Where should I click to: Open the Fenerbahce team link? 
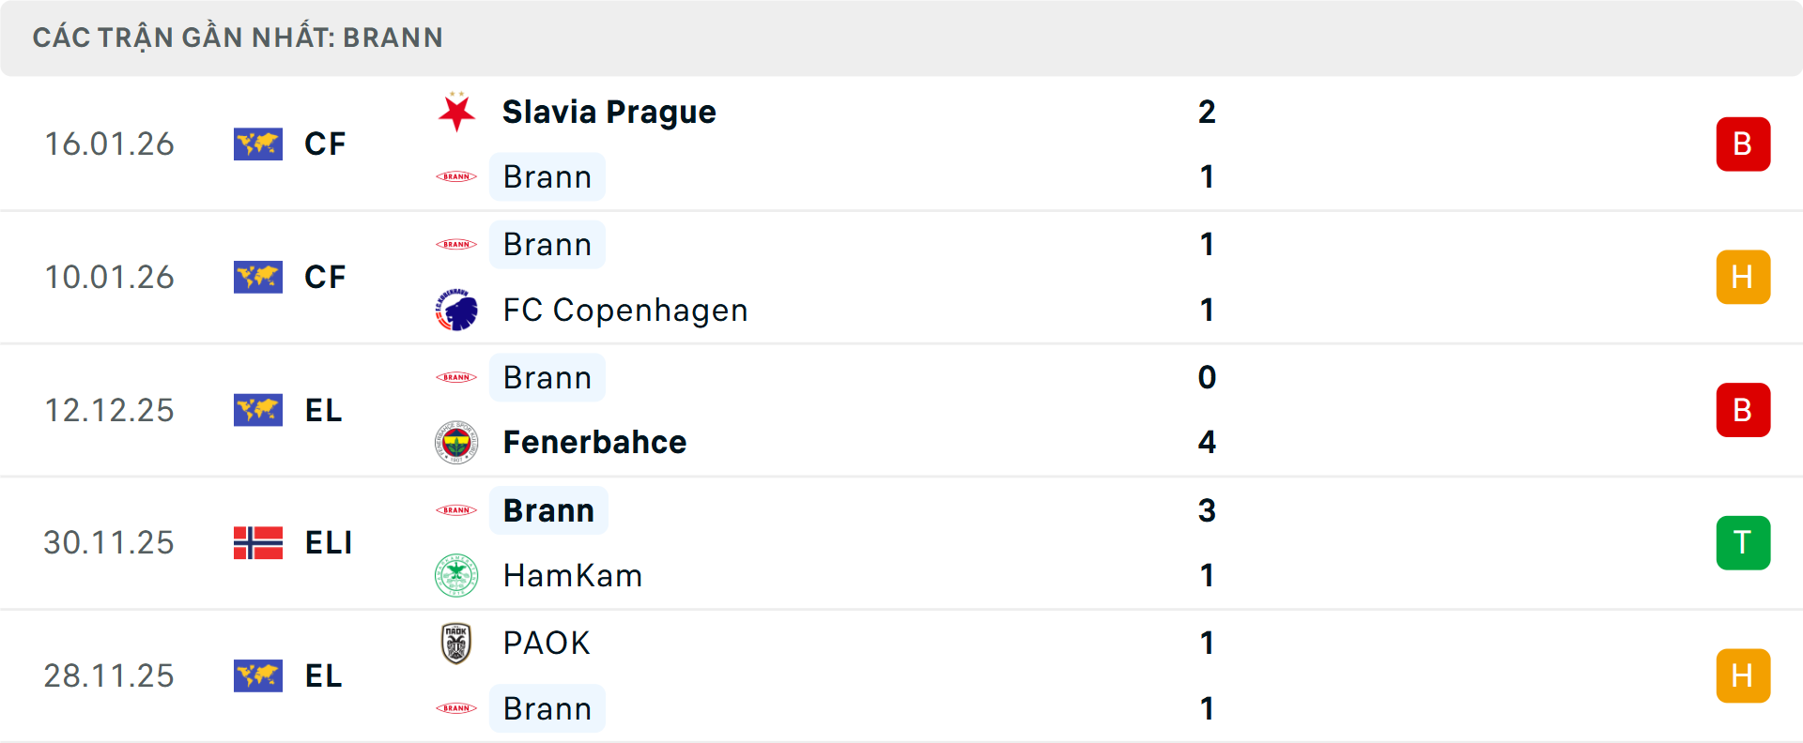tap(594, 443)
